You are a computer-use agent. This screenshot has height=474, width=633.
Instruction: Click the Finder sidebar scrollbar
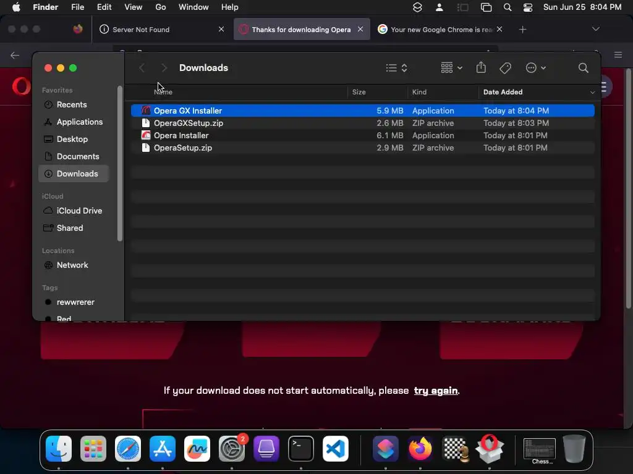119,163
